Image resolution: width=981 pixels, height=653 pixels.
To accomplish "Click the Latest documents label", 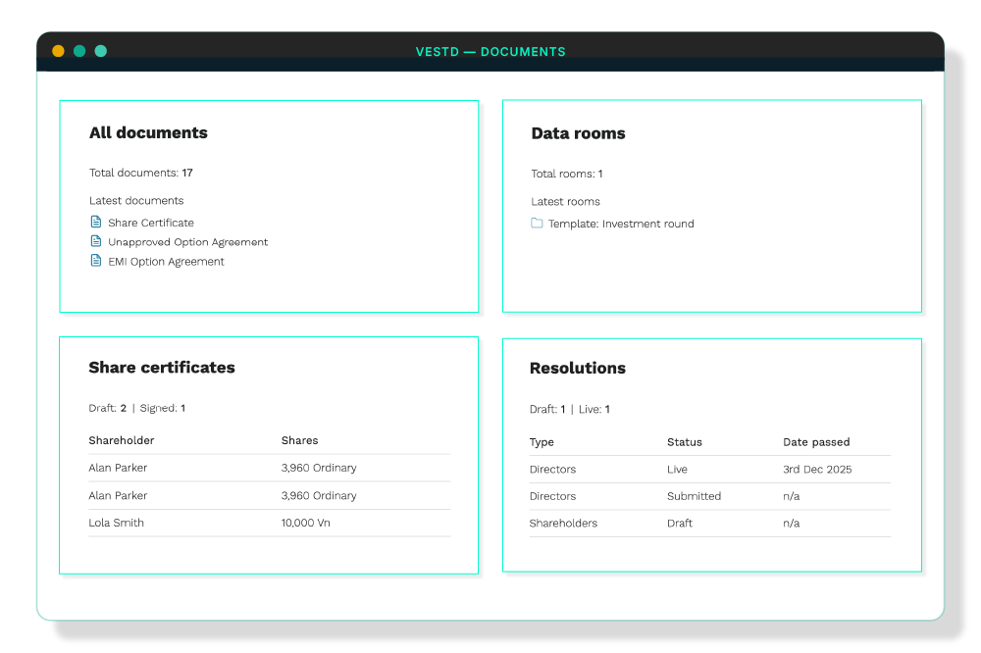I will tap(136, 201).
